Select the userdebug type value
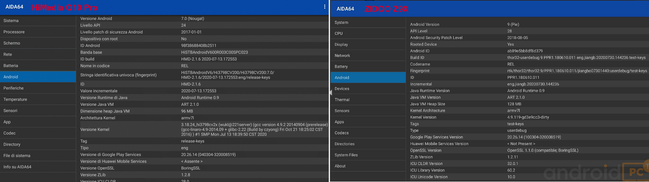 tap(517, 130)
